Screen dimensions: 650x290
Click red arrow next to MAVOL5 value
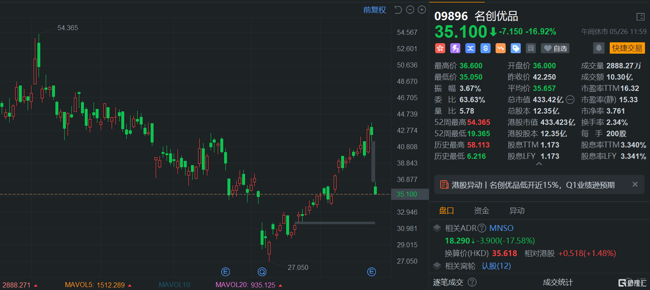[x=130, y=285]
